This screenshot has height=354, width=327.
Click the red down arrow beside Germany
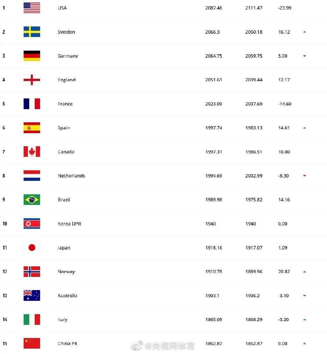(x=305, y=56)
